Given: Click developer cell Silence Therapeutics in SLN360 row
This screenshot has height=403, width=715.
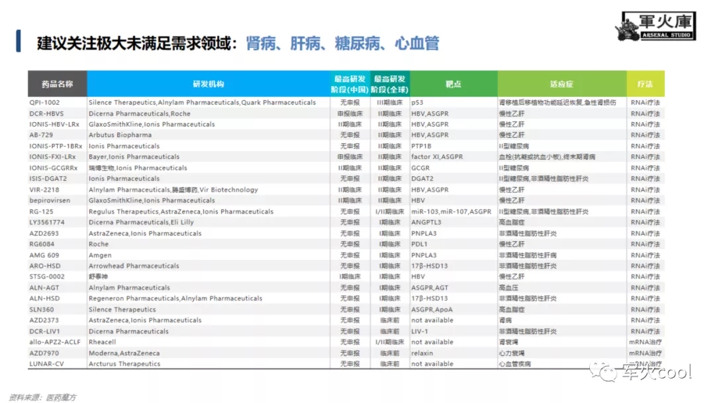Looking at the screenshot, I should tap(122, 310).
